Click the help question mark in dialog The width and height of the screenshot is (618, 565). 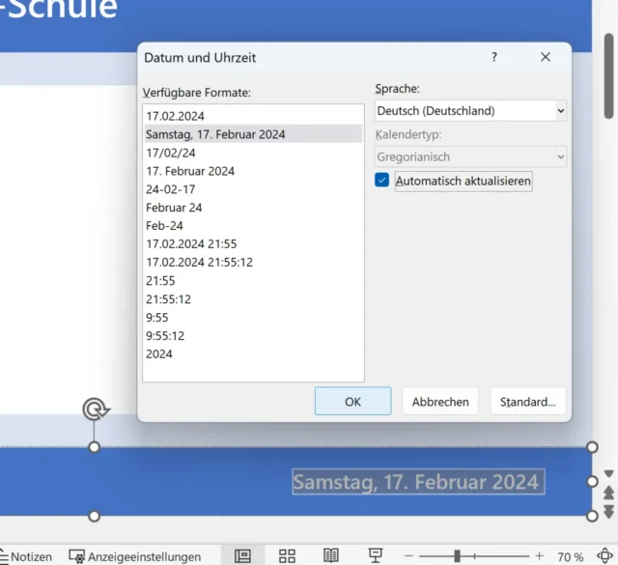494,58
